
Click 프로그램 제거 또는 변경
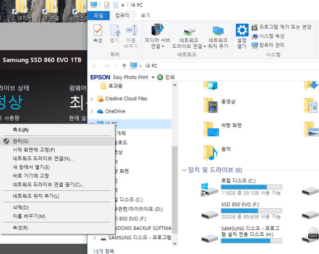click(x=282, y=27)
